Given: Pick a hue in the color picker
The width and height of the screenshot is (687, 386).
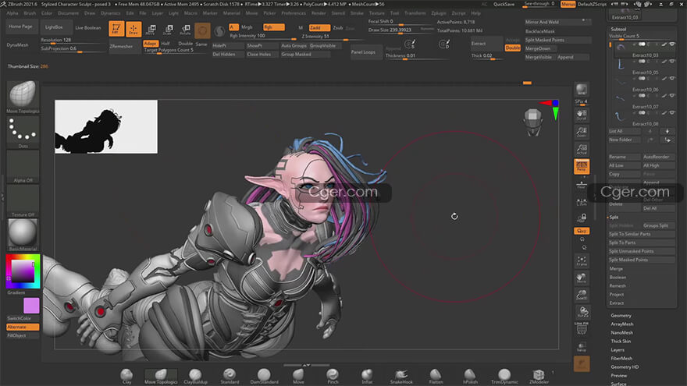Looking at the screenshot, I should click(x=23, y=271).
